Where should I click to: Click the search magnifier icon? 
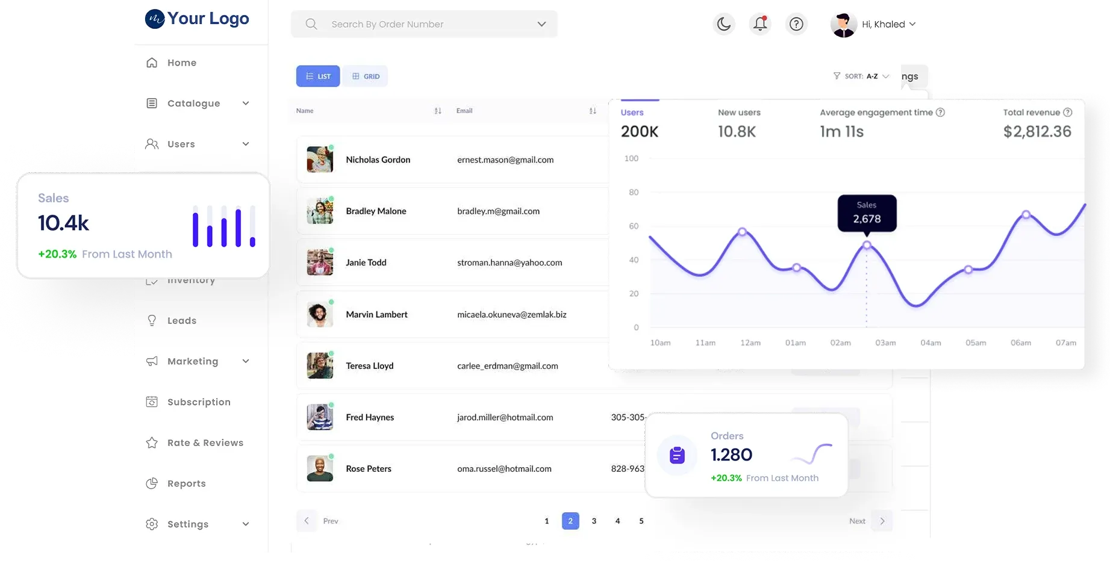click(x=311, y=24)
